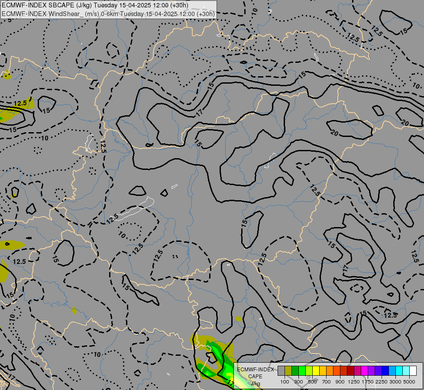424x390 pixels.
Task: Click the dark red maroon legend swatch
Action: [x=350, y=370]
